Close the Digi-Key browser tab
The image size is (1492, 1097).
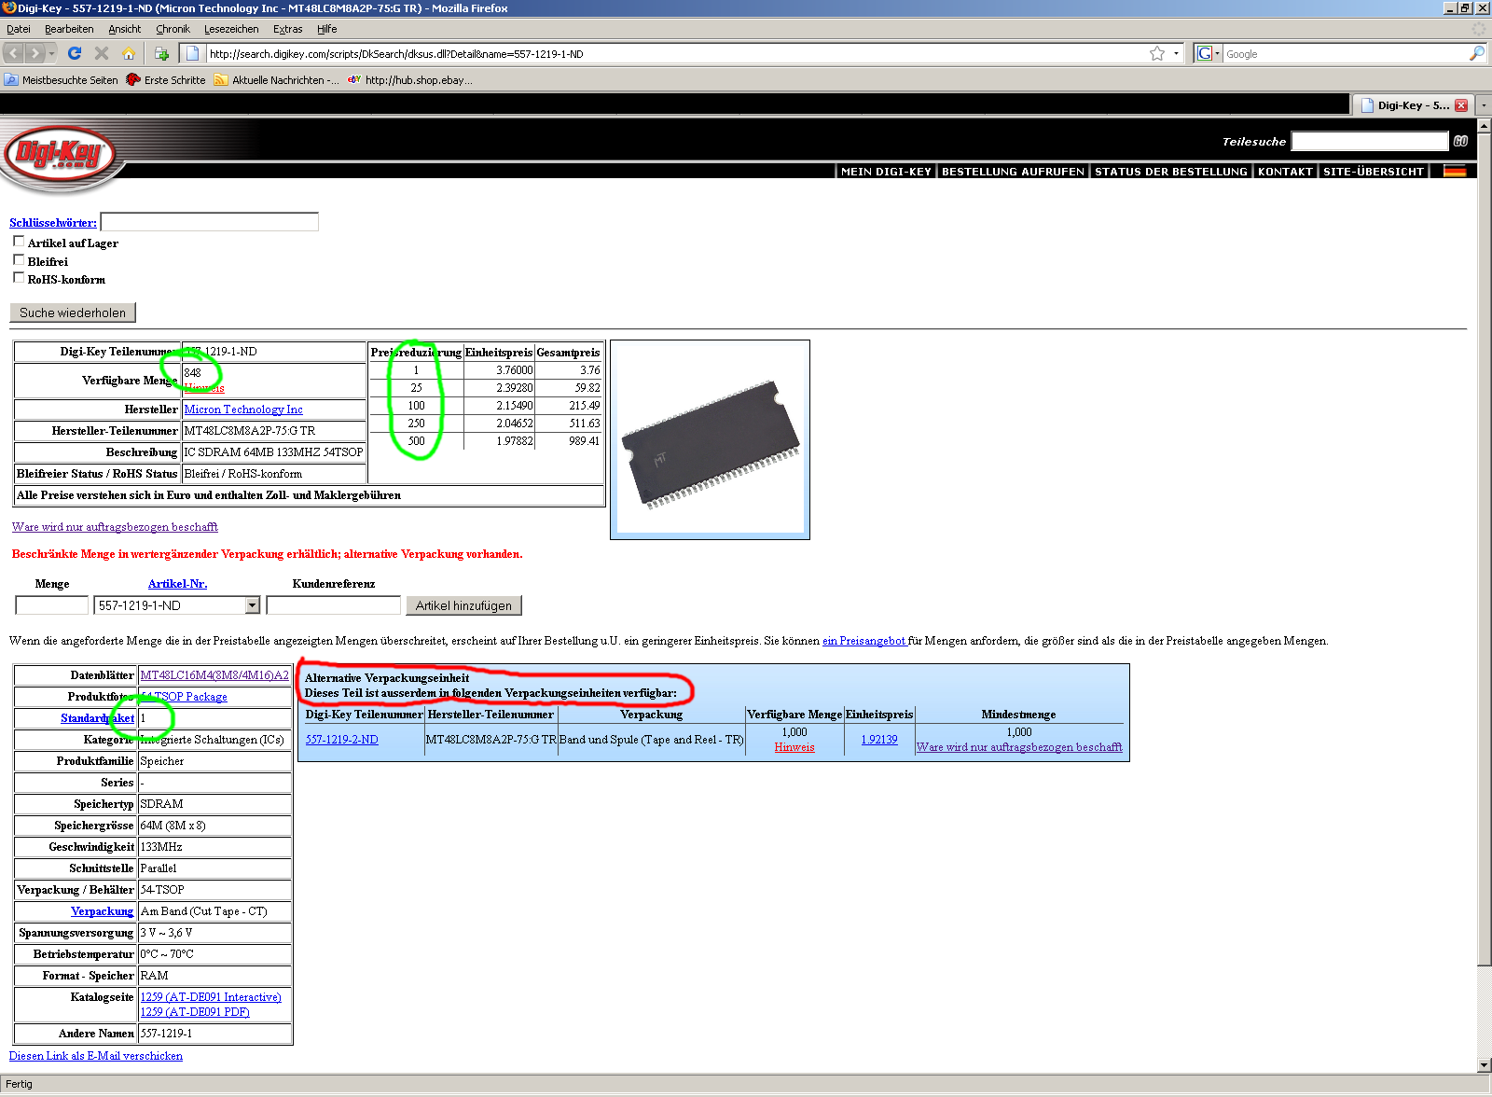coord(1461,105)
